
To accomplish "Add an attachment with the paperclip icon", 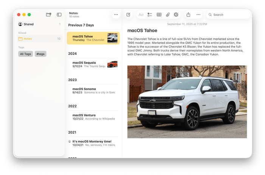I will [168, 15].
